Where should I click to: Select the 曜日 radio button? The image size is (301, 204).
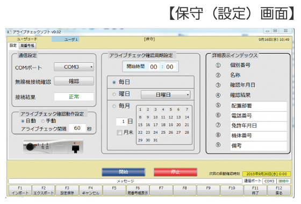pos(114,94)
